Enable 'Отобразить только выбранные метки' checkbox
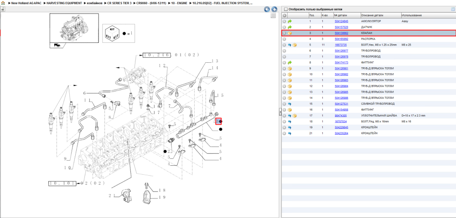This screenshot has width=456, height=218. point(285,9)
